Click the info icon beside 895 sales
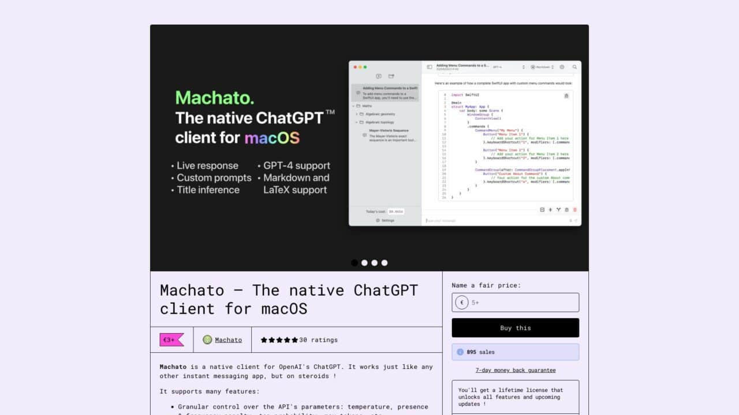The width and height of the screenshot is (739, 415). coord(460,352)
